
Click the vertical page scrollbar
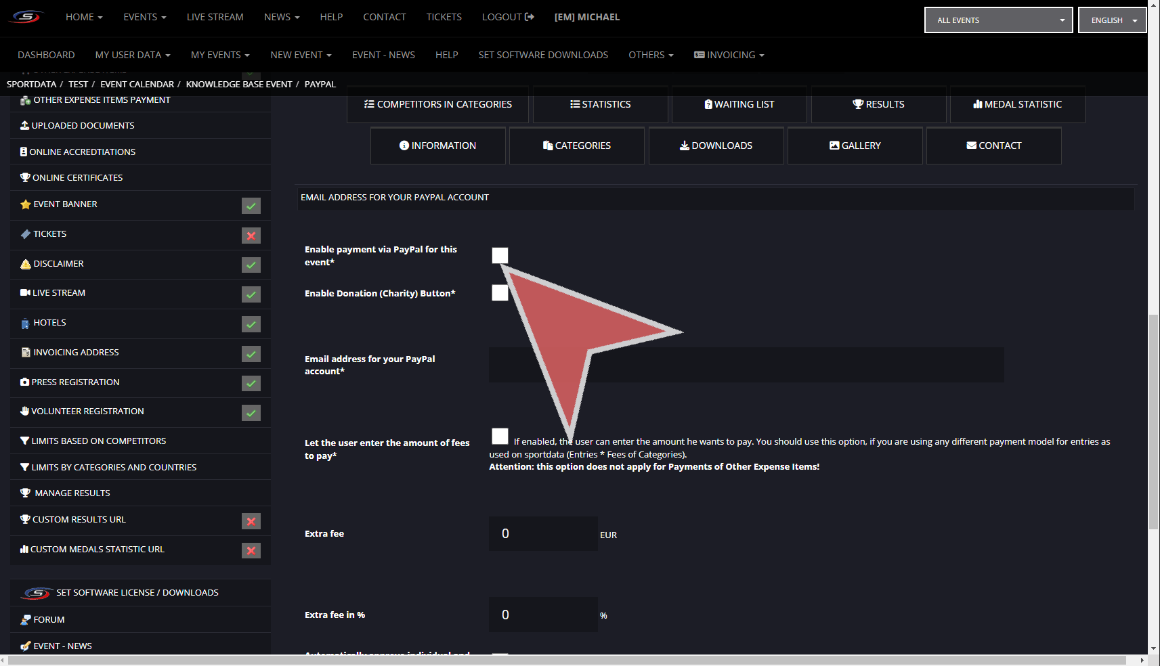pos(1154,420)
